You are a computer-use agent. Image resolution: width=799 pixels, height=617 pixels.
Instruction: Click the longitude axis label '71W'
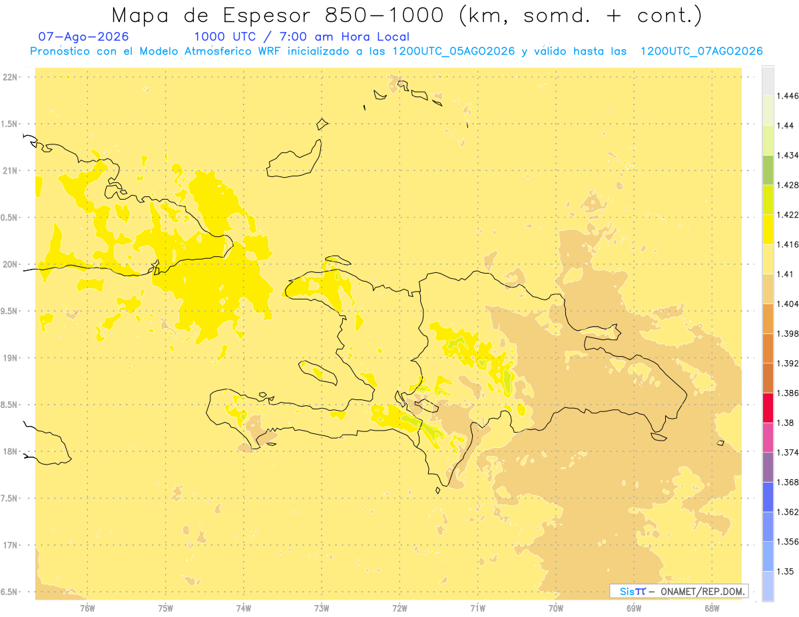point(477,608)
